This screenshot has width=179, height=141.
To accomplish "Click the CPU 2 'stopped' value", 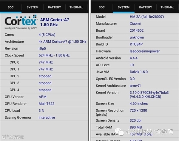I will click(45, 76).
